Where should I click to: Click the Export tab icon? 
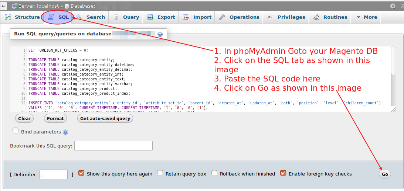[150, 17]
